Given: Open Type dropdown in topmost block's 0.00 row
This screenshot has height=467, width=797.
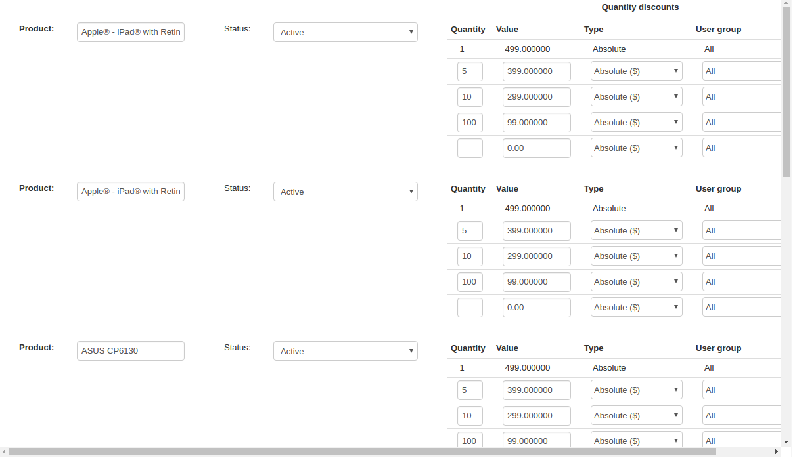Looking at the screenshot, I should point(637,148).
